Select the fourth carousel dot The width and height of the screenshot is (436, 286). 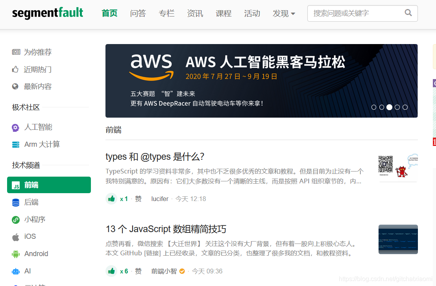397,107
